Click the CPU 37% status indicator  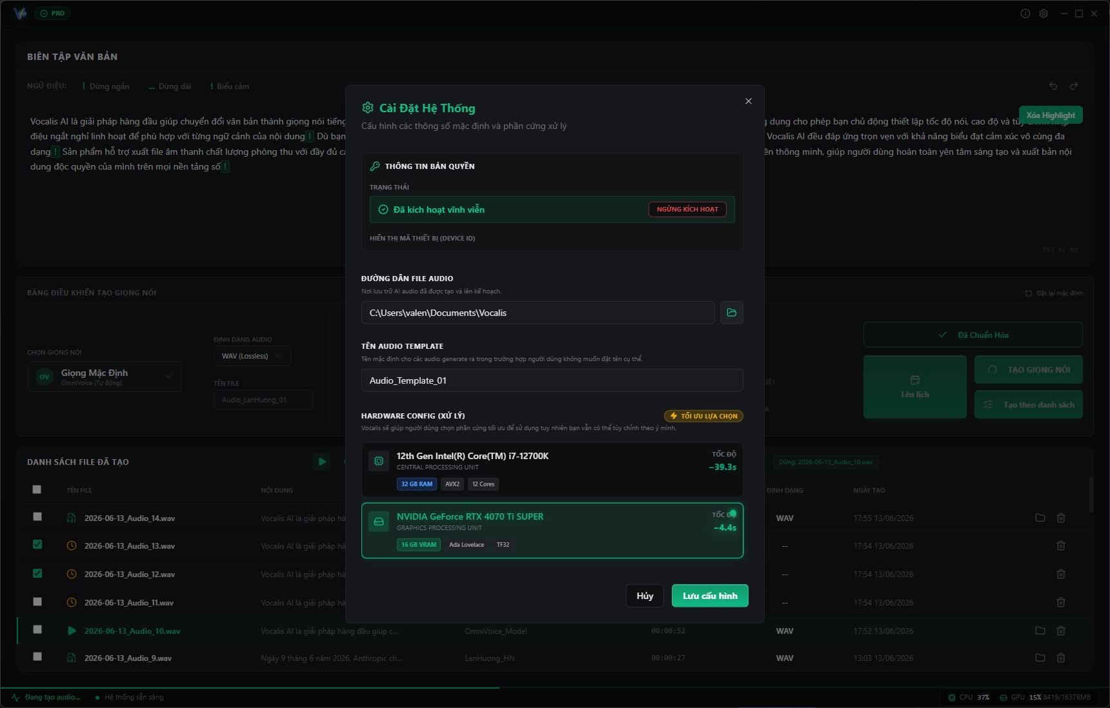969,697
